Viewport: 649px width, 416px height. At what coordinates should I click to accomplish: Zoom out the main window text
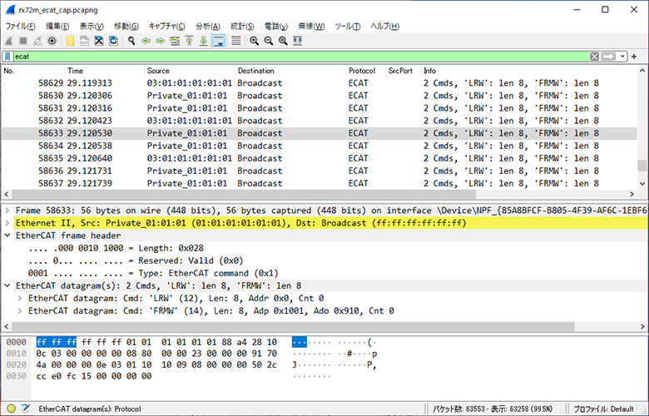click(269, 41)
